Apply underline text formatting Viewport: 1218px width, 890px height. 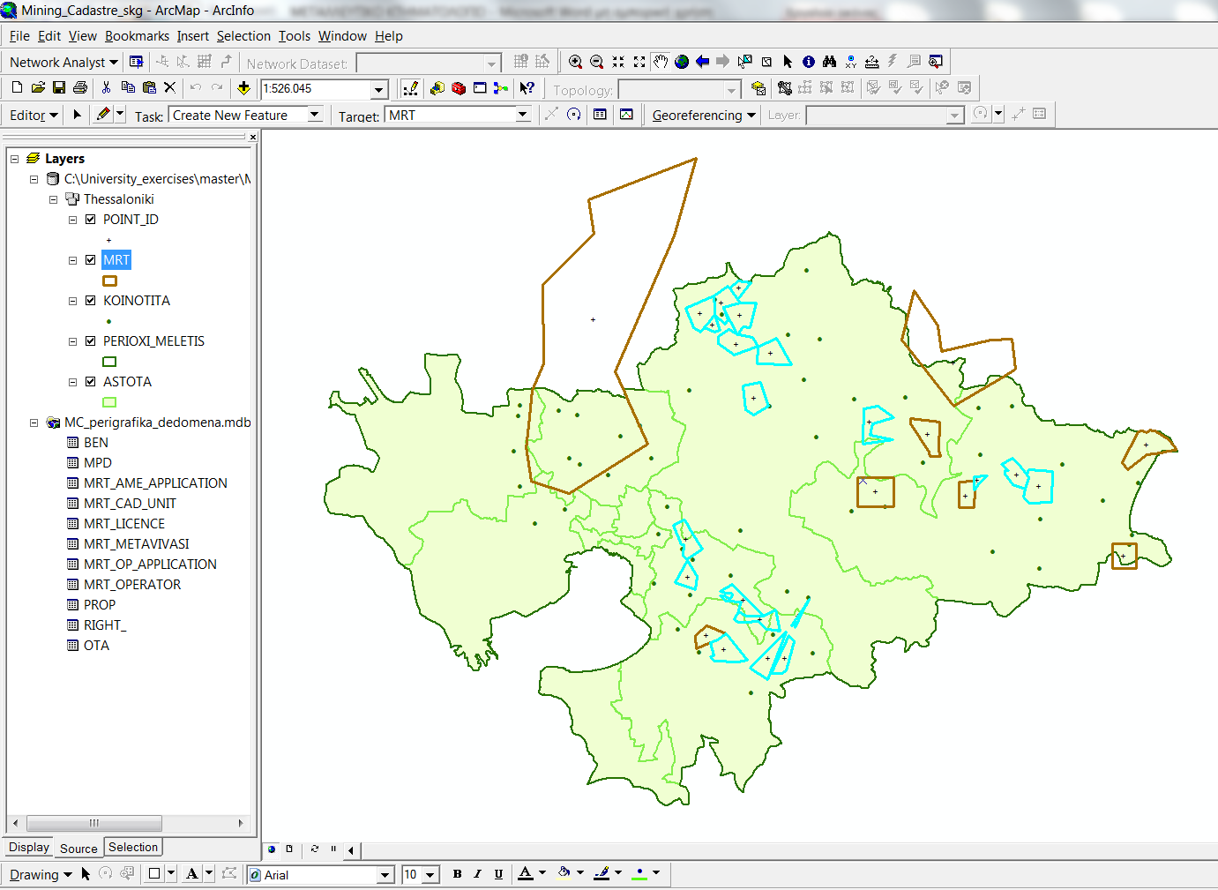click(x=498, y=874)
